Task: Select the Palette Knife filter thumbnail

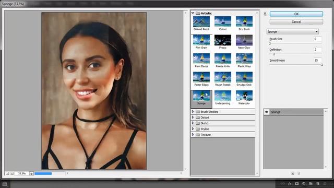Action: point(223,58)
